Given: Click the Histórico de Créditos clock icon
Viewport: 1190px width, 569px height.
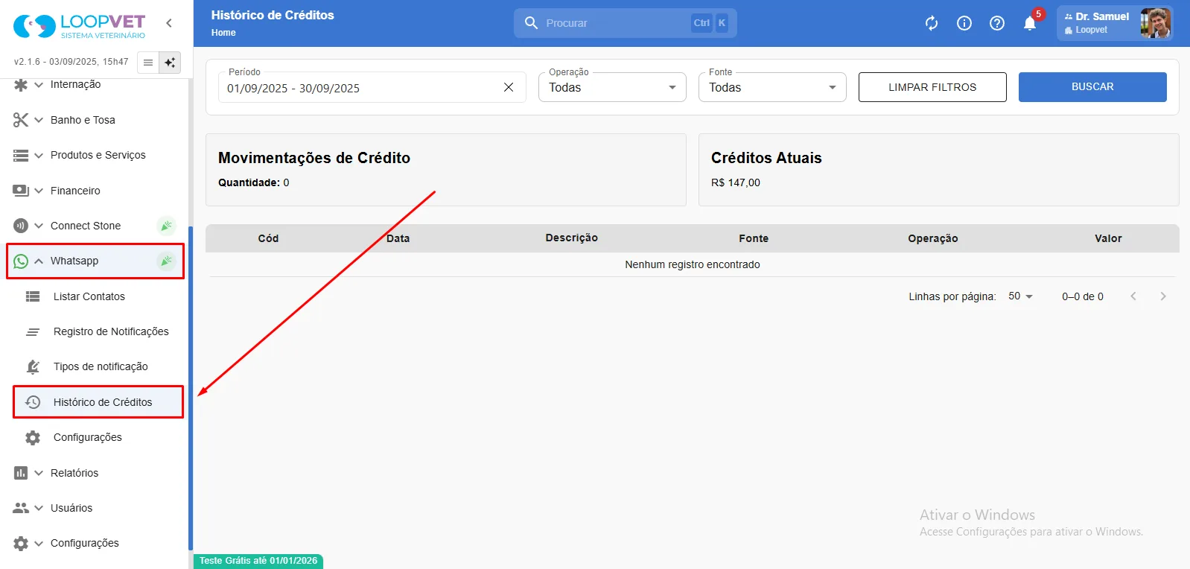Looking at the screenshot, I should (x=33, y=402).
